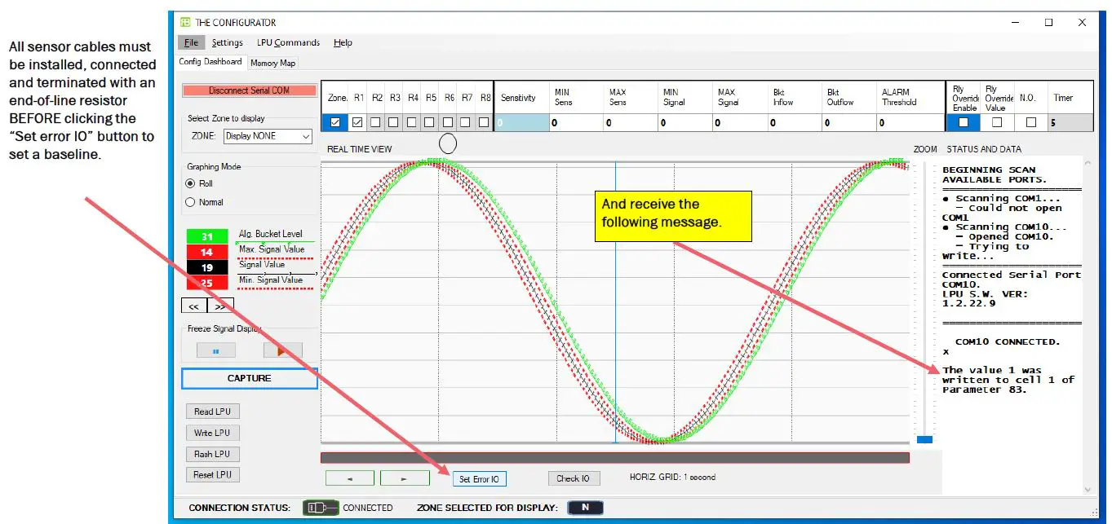The height and width of the screenshot is (524, 1112).
Task: Click the Set Error IO button
Action: click(479, 478)
